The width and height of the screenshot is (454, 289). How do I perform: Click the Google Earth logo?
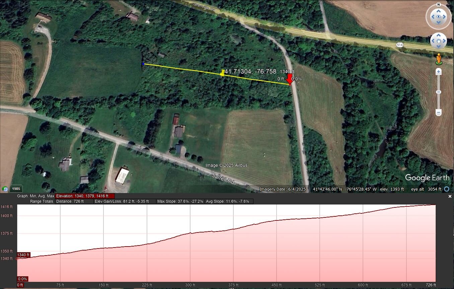[427, 178]
